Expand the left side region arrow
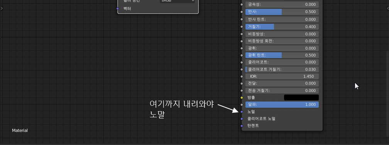Image resolution: width=389 pixels, height=145 pixels. (x=2, y=8)
